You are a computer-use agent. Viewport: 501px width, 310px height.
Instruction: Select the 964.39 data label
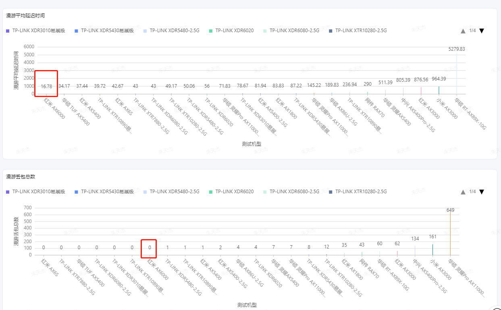tap(439, 79)
